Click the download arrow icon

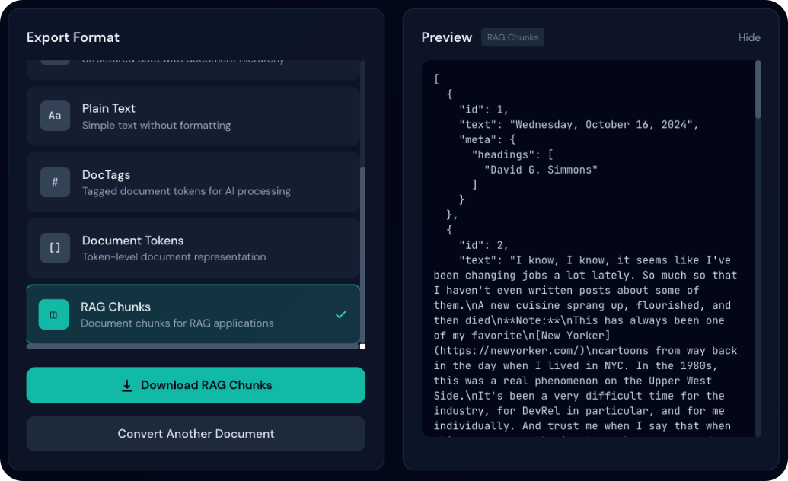click(x=127, y=386)
